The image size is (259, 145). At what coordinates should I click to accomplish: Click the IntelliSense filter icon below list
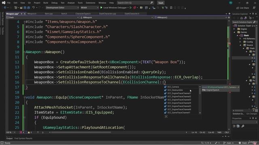click(x=166, y=116)
